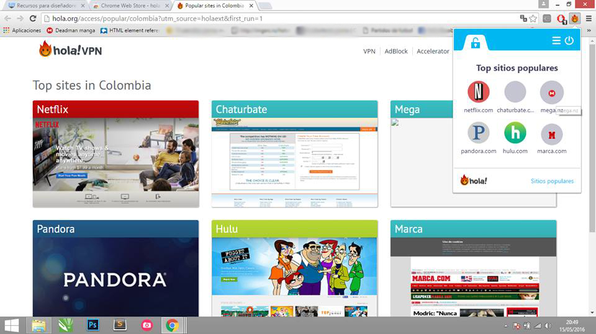The width and height of the screenshot is (596, 334).
Task: Close the Chrome Web Store tab
Action: [x=167, y=6]
